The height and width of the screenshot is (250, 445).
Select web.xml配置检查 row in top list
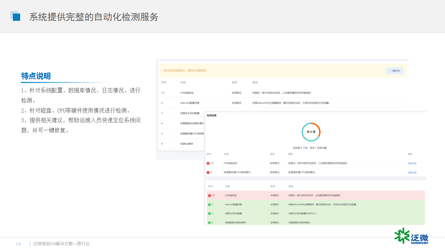coord(189,103)
